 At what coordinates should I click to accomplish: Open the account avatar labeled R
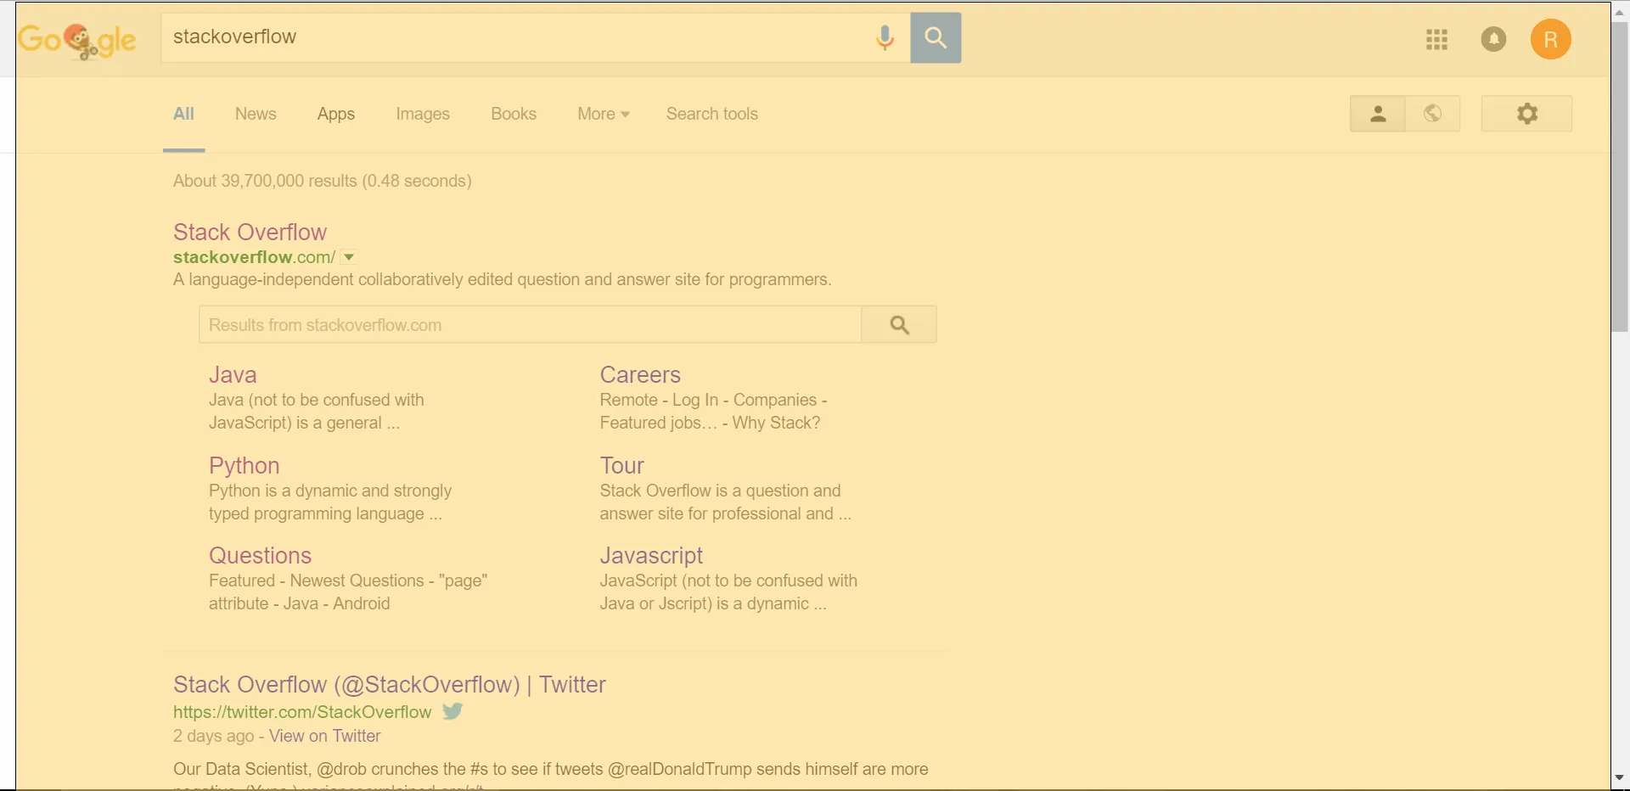point(1550,39)
